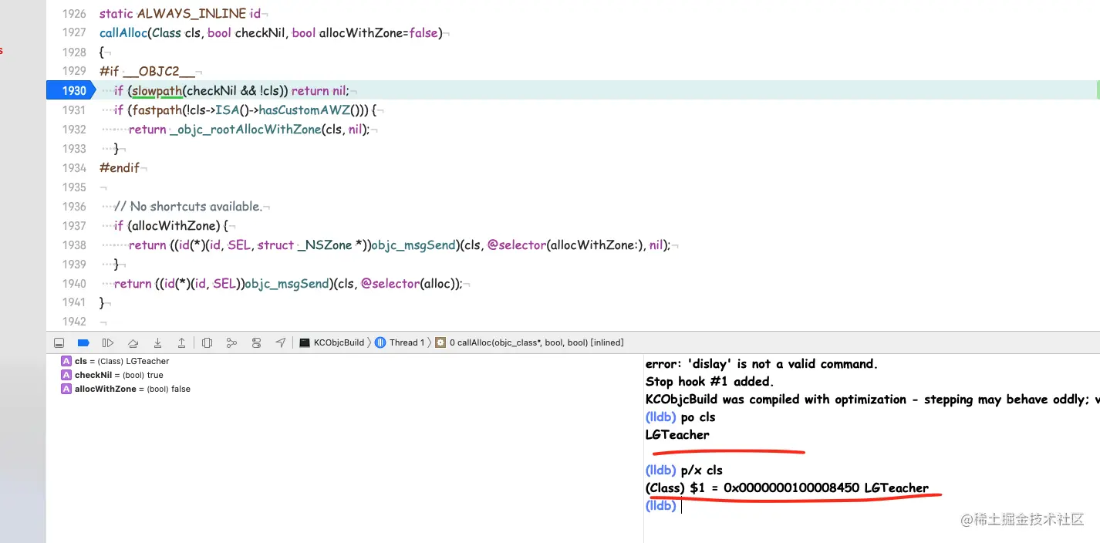1100x543 pixels.
Task: Click the 'dislay' error message in console
Action: click(x=761, y=364)
